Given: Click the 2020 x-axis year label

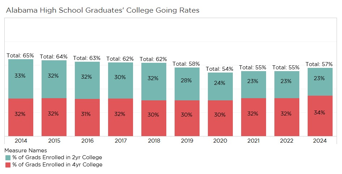Looking at the screenshot, I should [220, 141].
